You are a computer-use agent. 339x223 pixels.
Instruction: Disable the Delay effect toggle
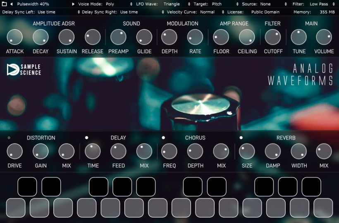click(86, 138)
